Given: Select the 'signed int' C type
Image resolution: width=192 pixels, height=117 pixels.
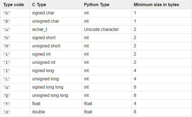Looking at the screenshot, I should 41,54.
